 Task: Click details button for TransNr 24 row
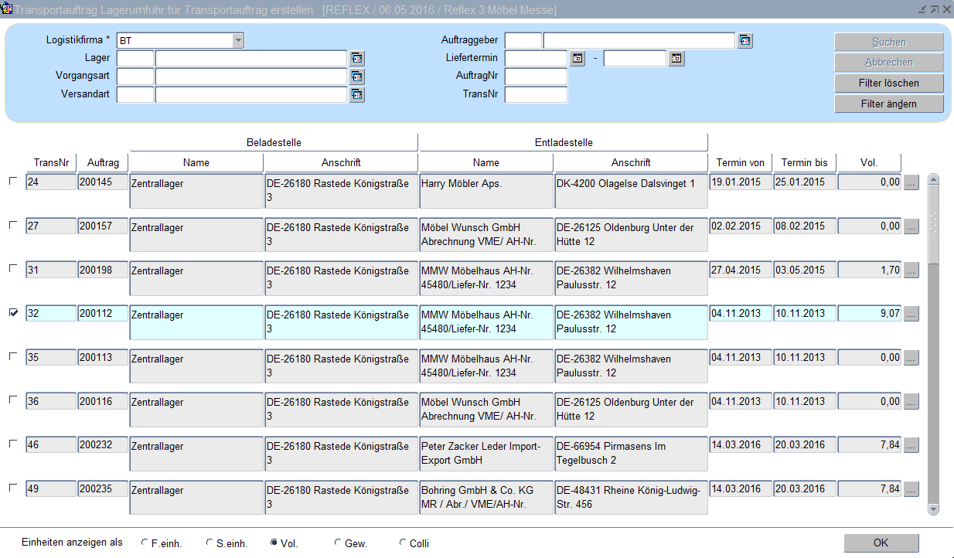pyautogui.click(x=911, y=183)
